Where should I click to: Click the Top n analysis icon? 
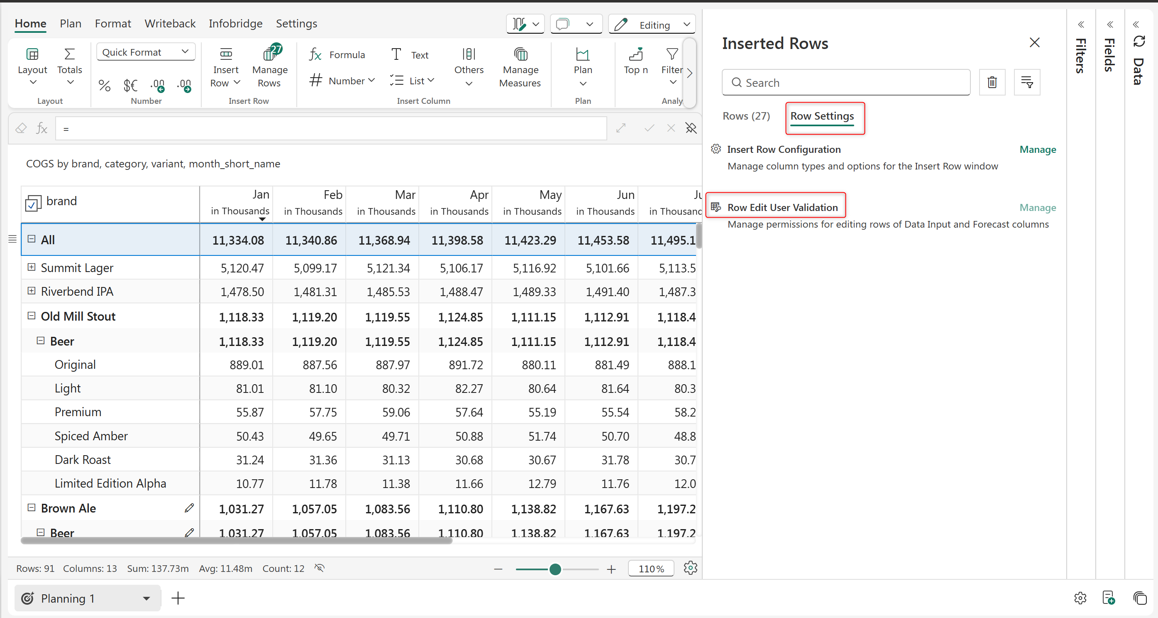click(635, 54)
